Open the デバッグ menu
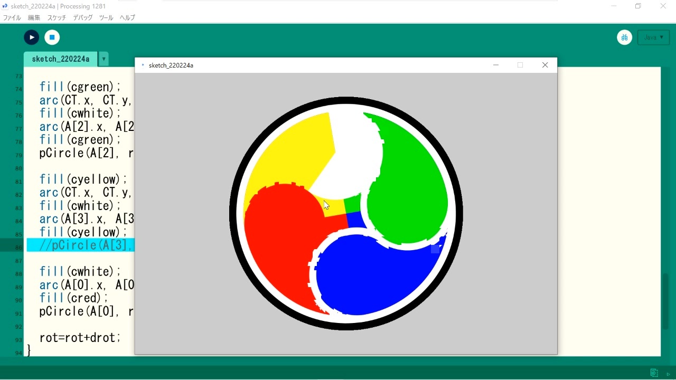The height and width of the screenshot is (380, 676). click(x=82, y=17)
